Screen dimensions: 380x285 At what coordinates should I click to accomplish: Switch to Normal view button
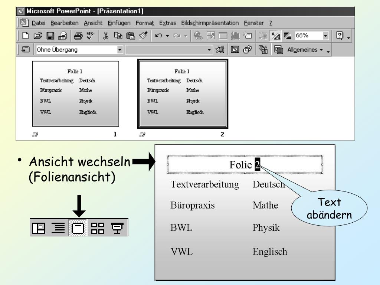(x=39, y=228)
